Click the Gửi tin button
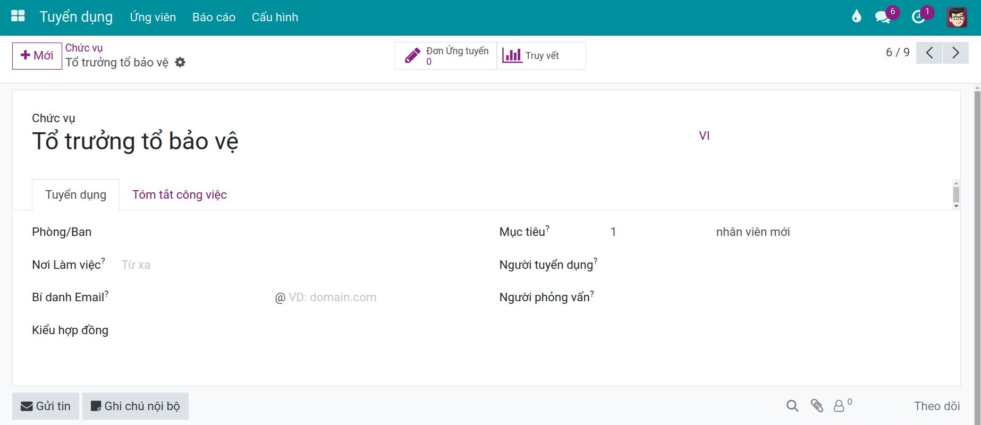The image size is (981, 425). [46, 406]
